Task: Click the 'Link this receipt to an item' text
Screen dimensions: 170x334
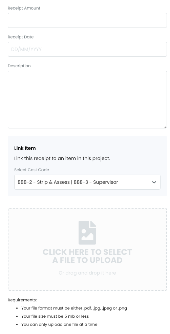Action: pyautogui.click(x=62, y=158)
